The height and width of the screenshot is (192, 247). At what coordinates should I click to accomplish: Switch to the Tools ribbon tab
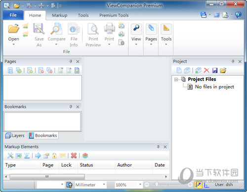[x=83, y=15]
